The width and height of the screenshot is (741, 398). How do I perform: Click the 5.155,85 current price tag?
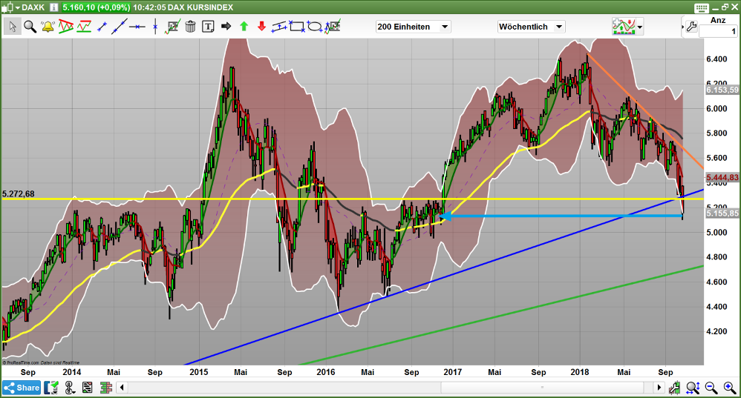[x=722, y=213]
